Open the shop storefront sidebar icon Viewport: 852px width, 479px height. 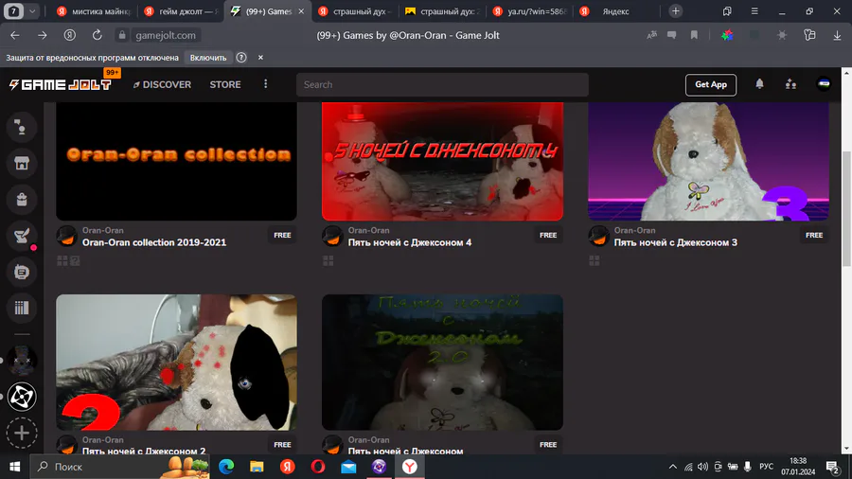coord(22,163)
